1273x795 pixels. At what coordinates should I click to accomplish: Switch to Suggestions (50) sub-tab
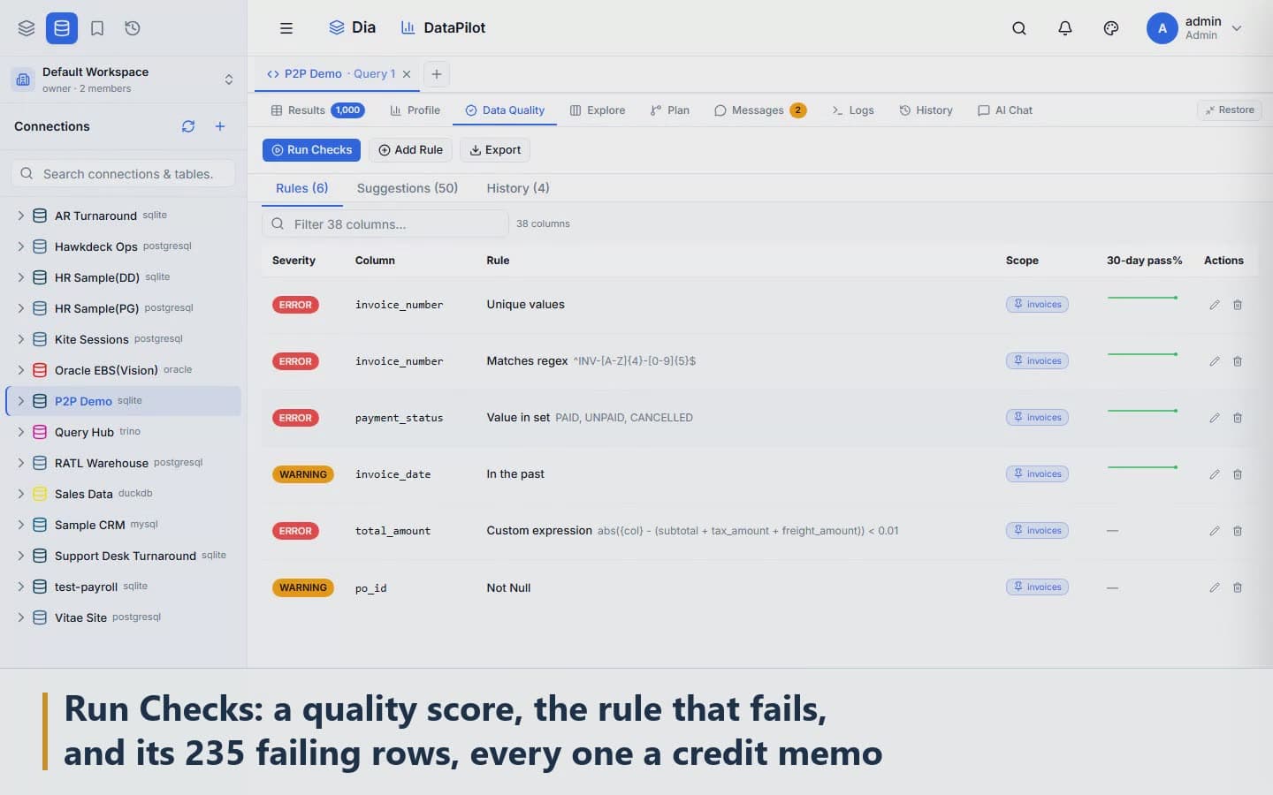click(x=408, y=188)
